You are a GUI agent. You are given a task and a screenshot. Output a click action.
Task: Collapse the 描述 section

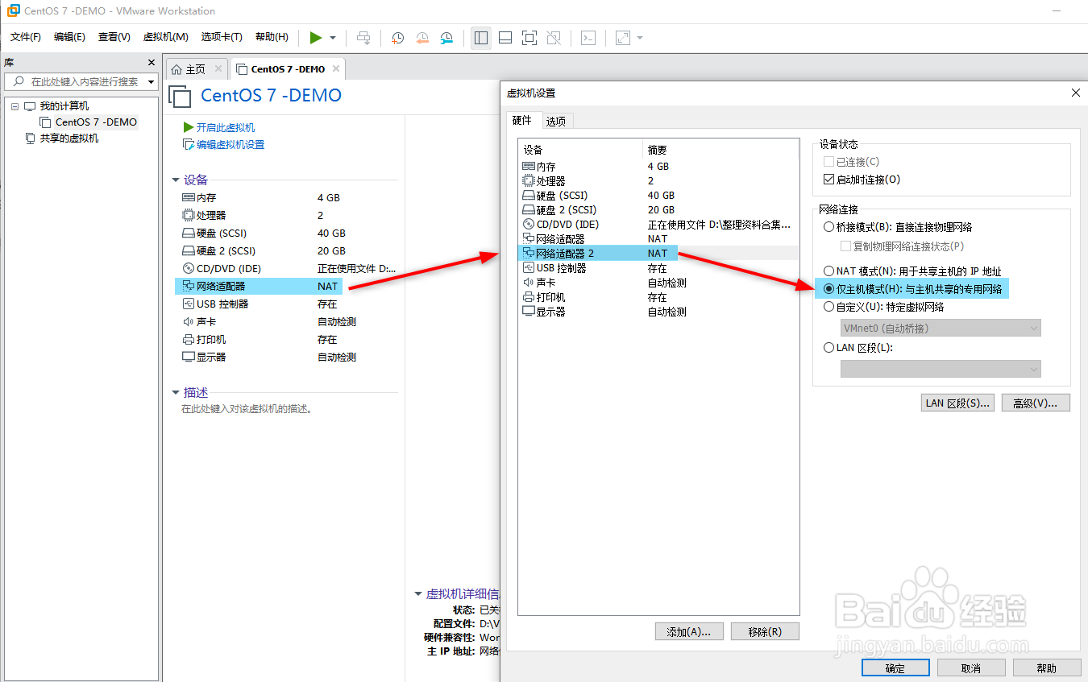176,393
